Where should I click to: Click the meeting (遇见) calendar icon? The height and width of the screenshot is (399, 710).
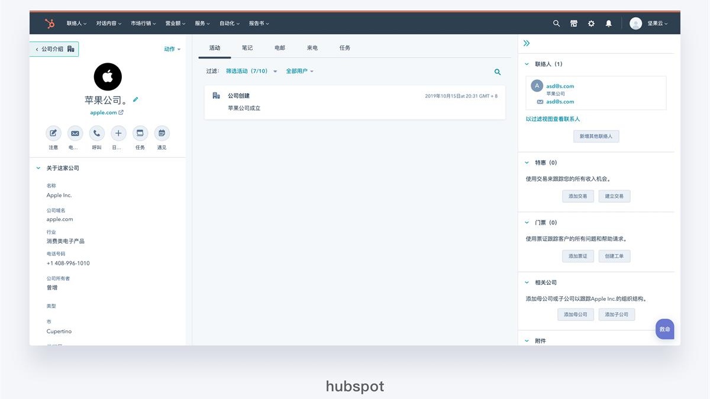(162, 134)
